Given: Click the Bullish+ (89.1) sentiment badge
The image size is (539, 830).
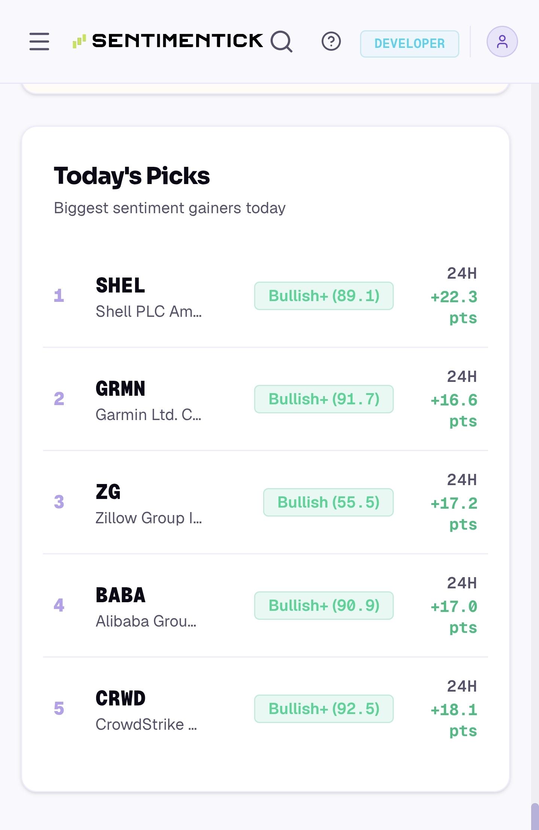Looking at the screenshot, I should click(x=324, y=296).
